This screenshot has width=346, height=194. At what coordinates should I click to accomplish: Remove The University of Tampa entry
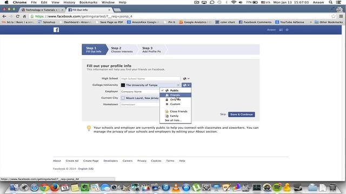pyautogui.click(x=178, y=85)
